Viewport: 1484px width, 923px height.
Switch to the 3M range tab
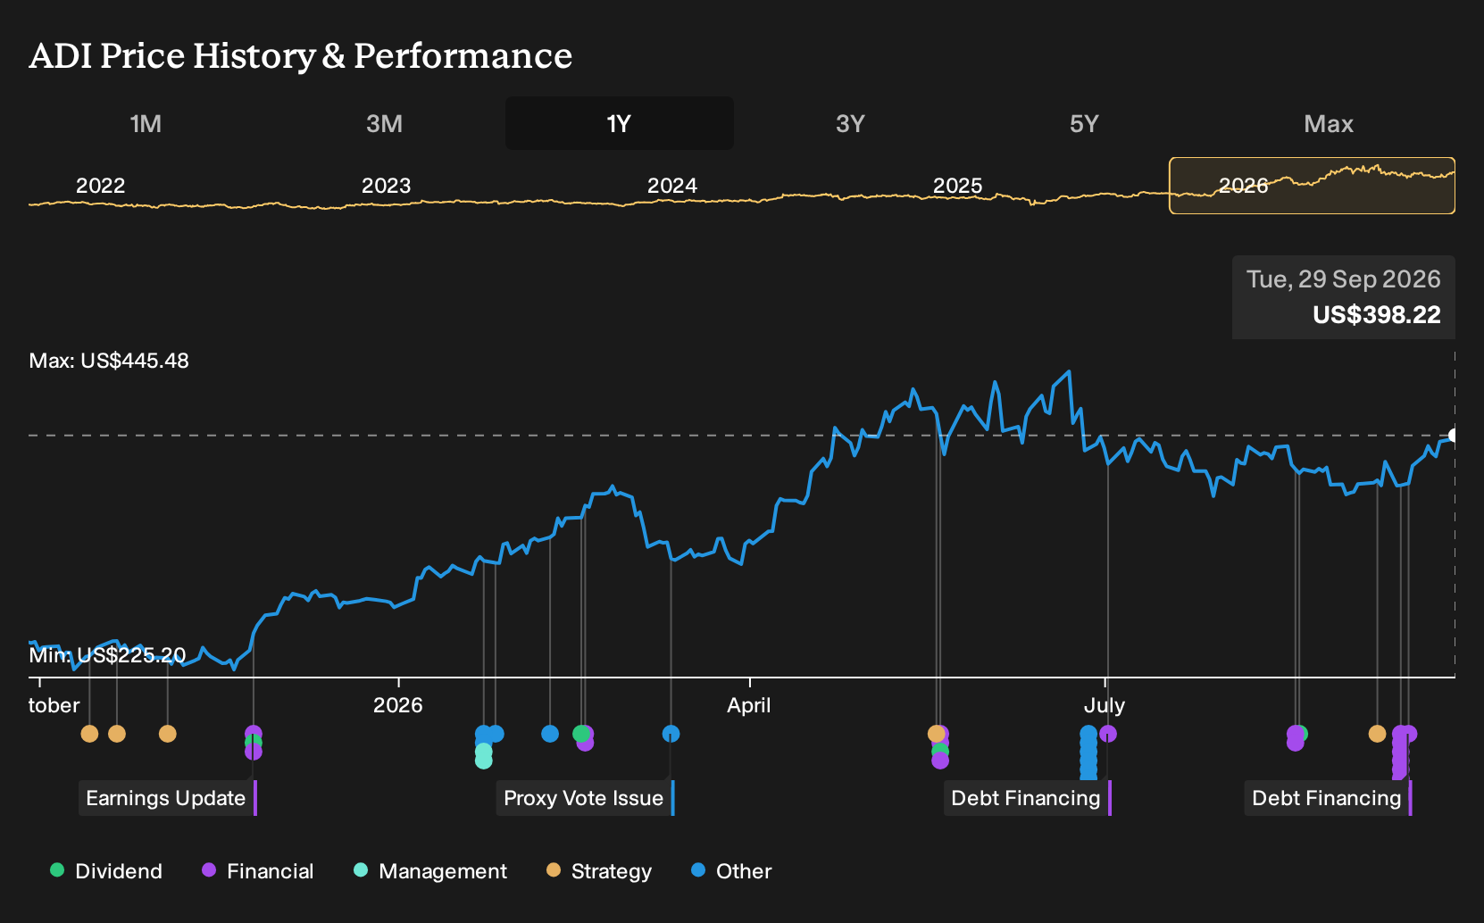point(384,123)
